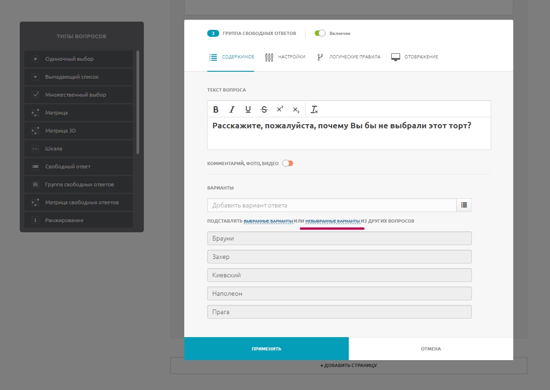Switch to 'Логические правила' tab
This screenshot has height=390, width=550.
coord(349,57)
